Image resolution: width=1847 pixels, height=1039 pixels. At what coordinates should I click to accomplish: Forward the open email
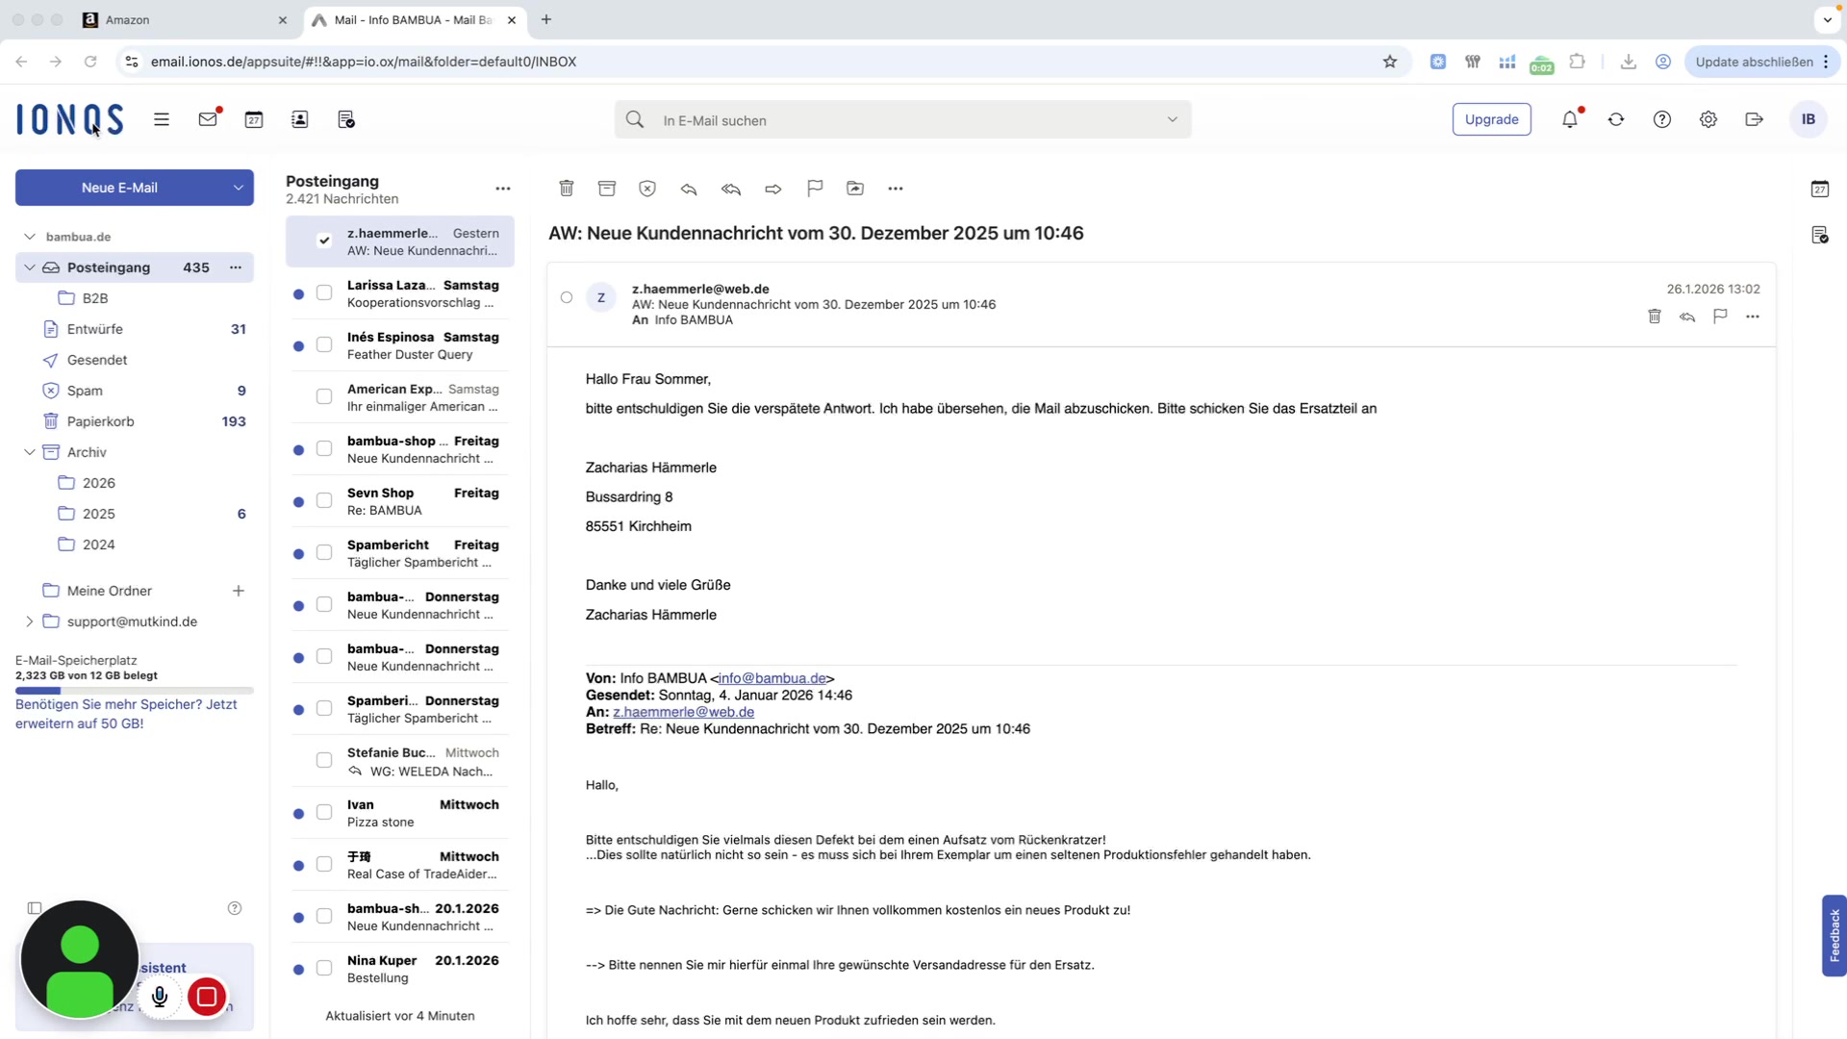click(x=773, y=189)
